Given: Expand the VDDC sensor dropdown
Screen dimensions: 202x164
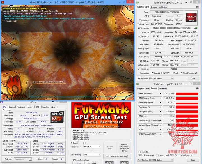Looking at the screenshot, I should pyautogui.click(x=160, y=130).
